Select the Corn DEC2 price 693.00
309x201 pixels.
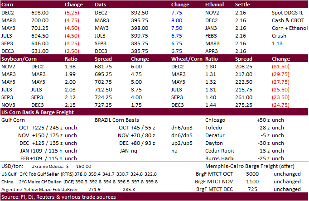pos(40,13)
